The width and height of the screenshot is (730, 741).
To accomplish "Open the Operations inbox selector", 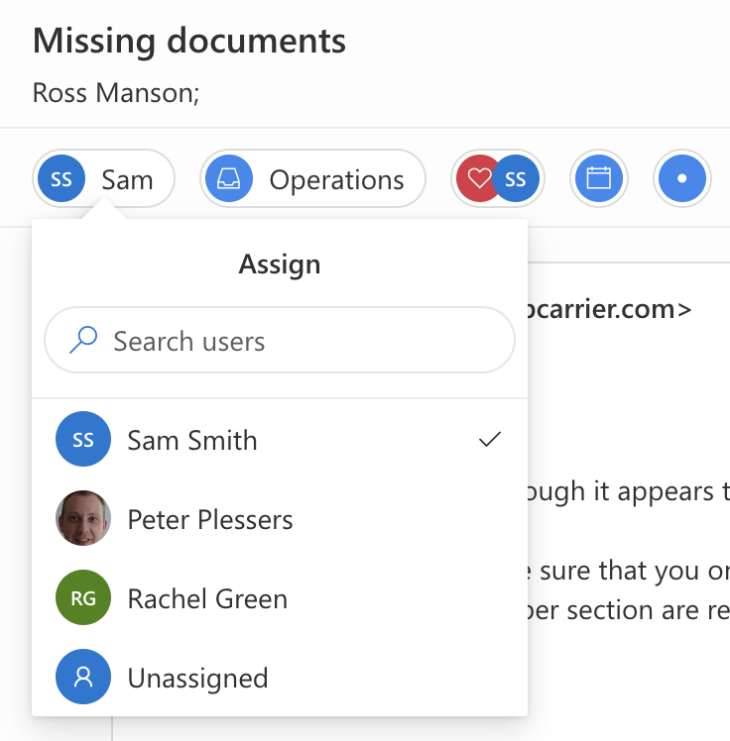I will (312, 178).
